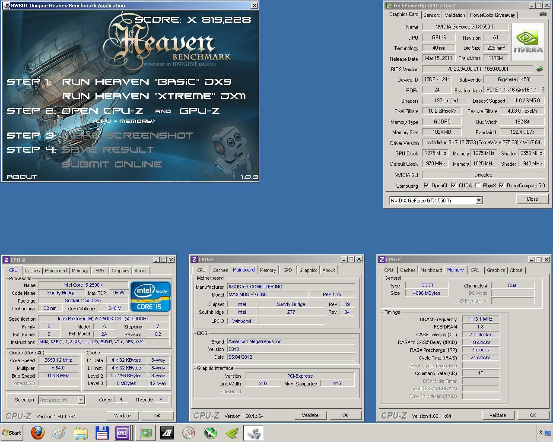553x442 pixels.
Task: Toggle the DirectCompute 5.0 checkbox
Action: pyautogui.click(x=502, y=186)
